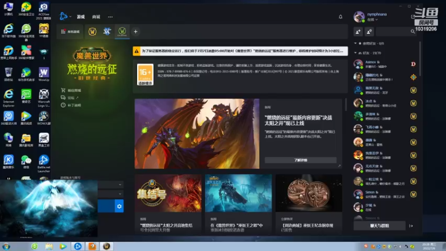Open game settings gear button
446x251 pixels.
[119, 206]
